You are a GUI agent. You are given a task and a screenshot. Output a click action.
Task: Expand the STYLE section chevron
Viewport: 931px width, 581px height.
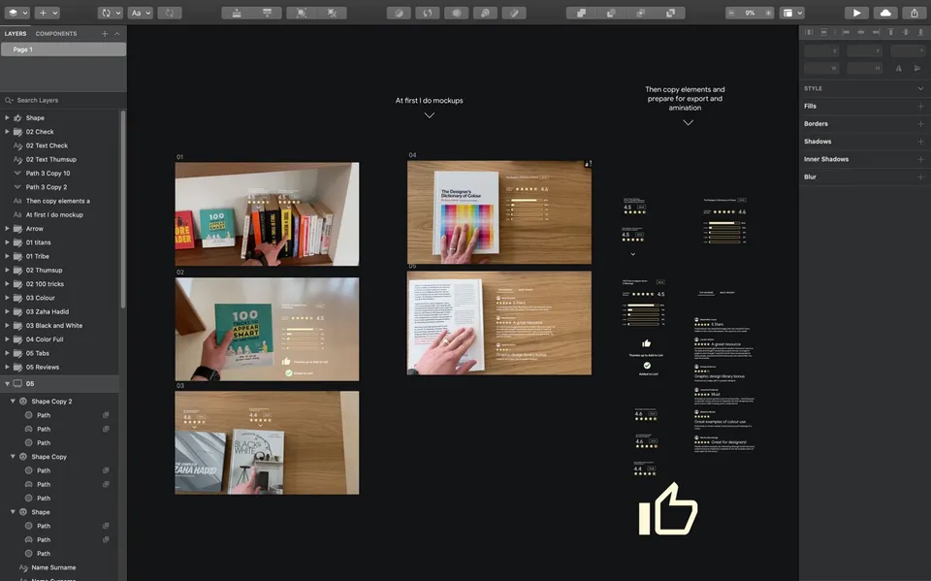click(920, 88)
